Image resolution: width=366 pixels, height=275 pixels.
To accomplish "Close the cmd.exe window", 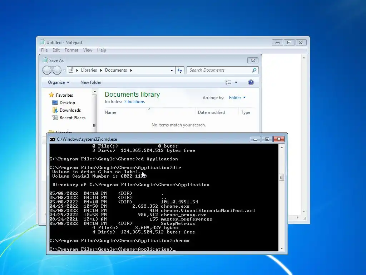I will tap(279, 139).
